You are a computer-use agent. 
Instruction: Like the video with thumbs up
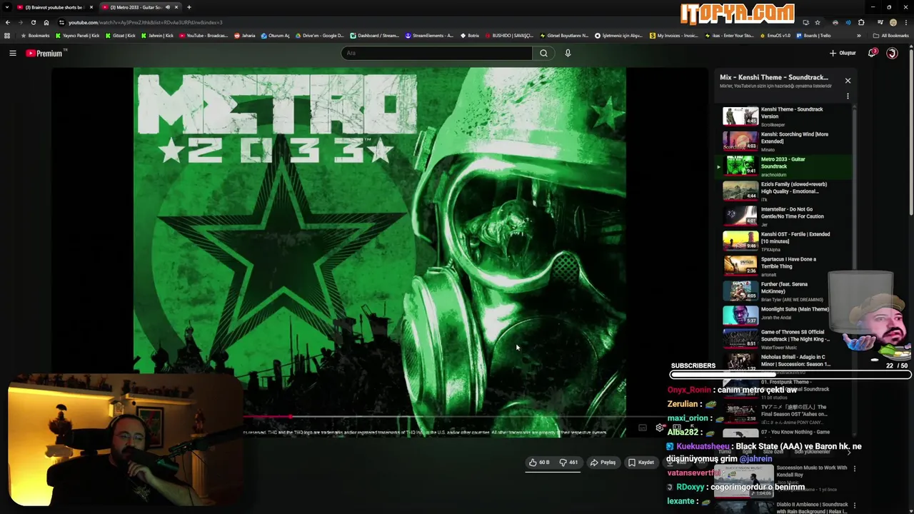[540, 463]
